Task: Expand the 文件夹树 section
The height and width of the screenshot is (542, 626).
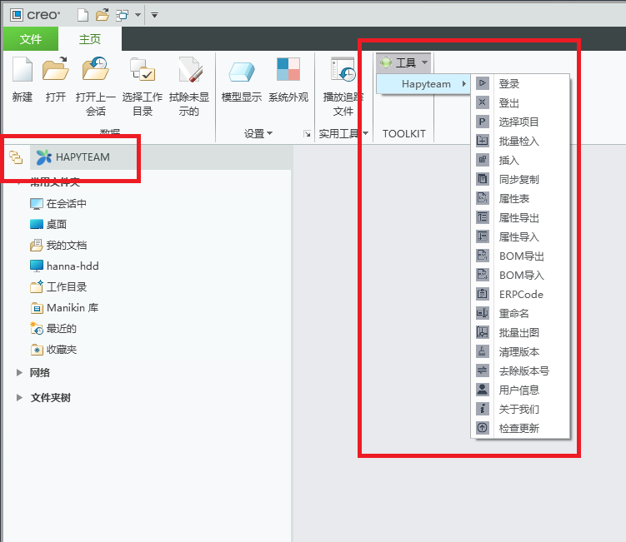Action: [19, 398]
